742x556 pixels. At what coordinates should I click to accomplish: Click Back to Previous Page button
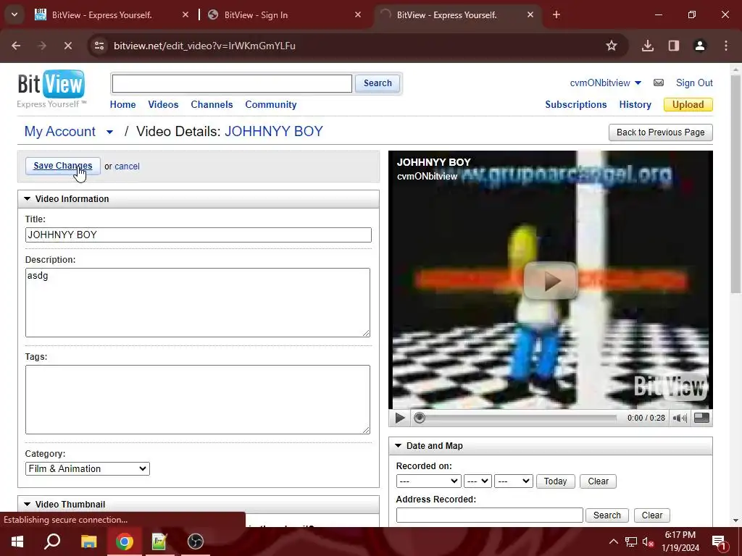pos(661,132)
